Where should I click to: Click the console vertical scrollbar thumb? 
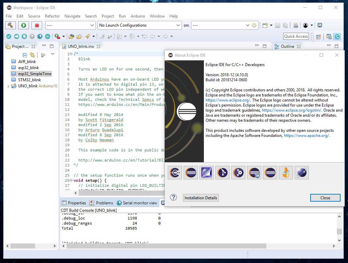pyautogui.click(x=339, y=231)
